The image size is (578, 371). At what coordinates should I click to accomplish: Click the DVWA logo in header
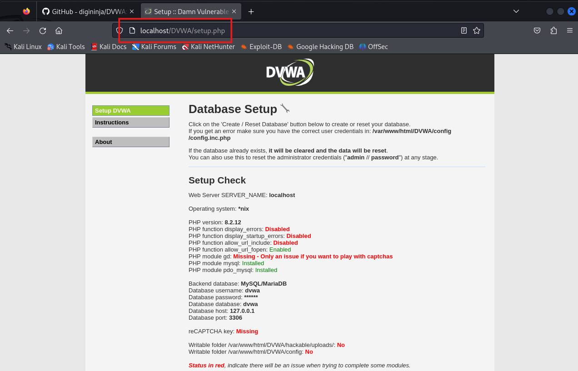coord(290,73)
